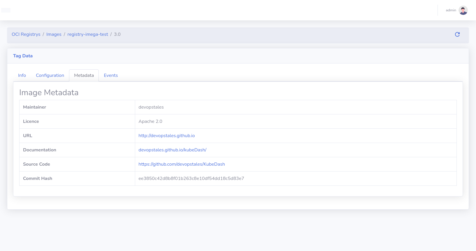Open the admin user avatar menu
The height and width of the screenshot is (251, 476).
pos(463,10)
